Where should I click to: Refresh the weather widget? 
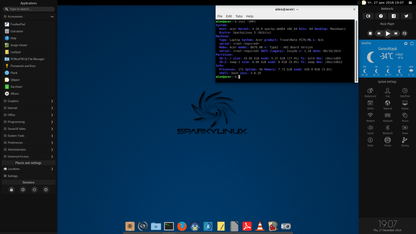click(412, 44)
